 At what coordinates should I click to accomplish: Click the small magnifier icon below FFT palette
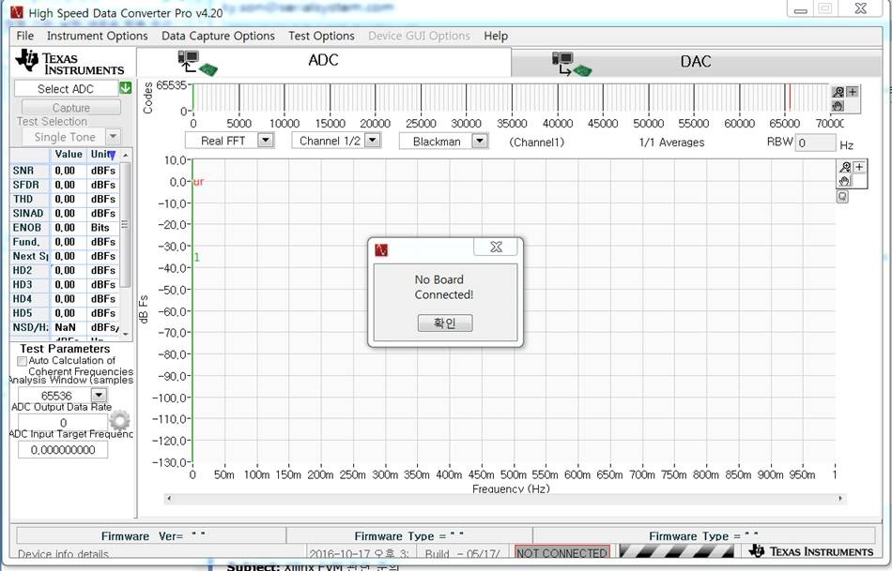pyautogui.click(x=842, y=197)
